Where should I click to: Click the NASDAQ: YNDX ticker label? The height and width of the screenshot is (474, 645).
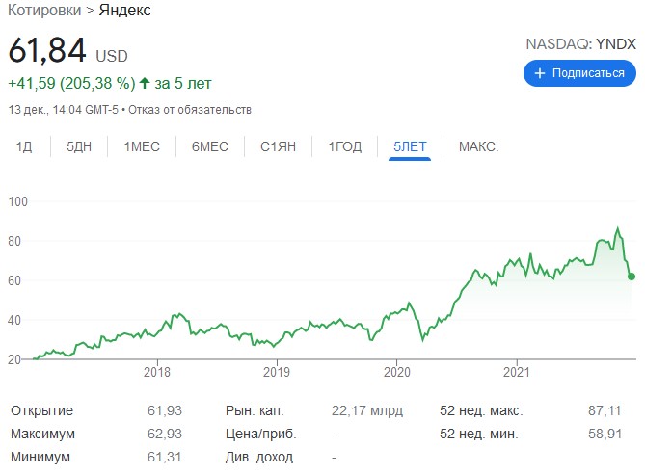(x=580, y=44)
